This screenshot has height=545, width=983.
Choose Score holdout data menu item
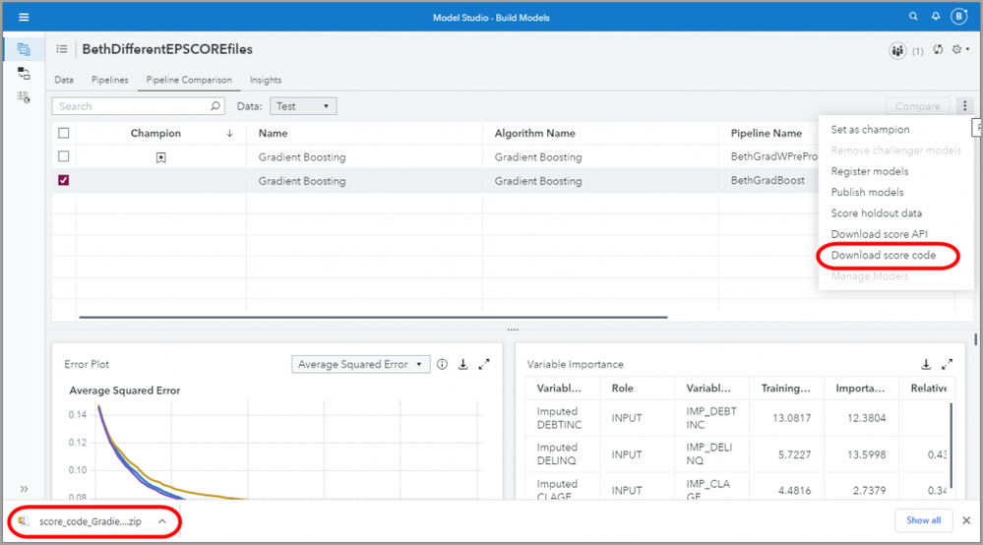[877, 213]
